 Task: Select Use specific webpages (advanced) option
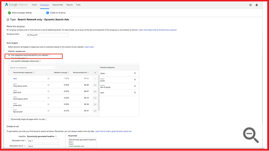coord(9,61)
